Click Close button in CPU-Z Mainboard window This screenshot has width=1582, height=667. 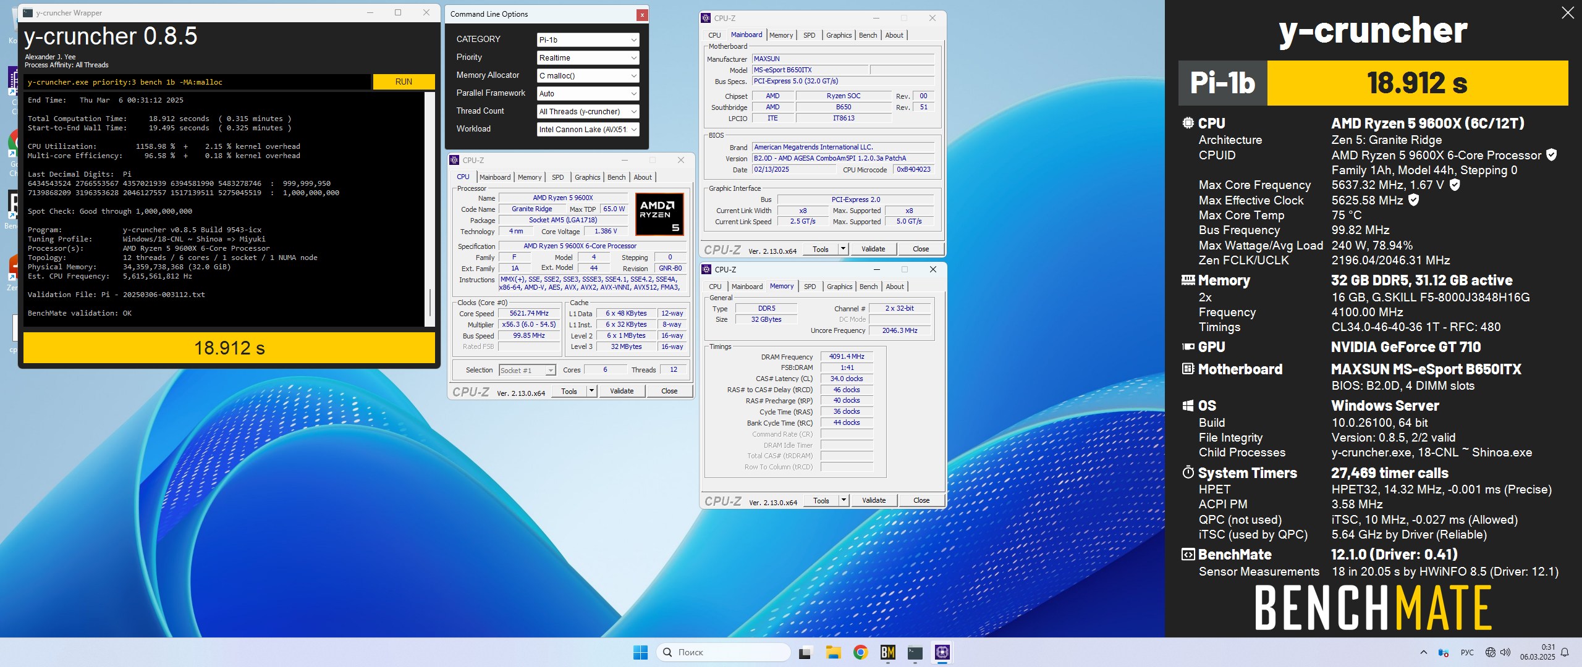coord(921,249)
